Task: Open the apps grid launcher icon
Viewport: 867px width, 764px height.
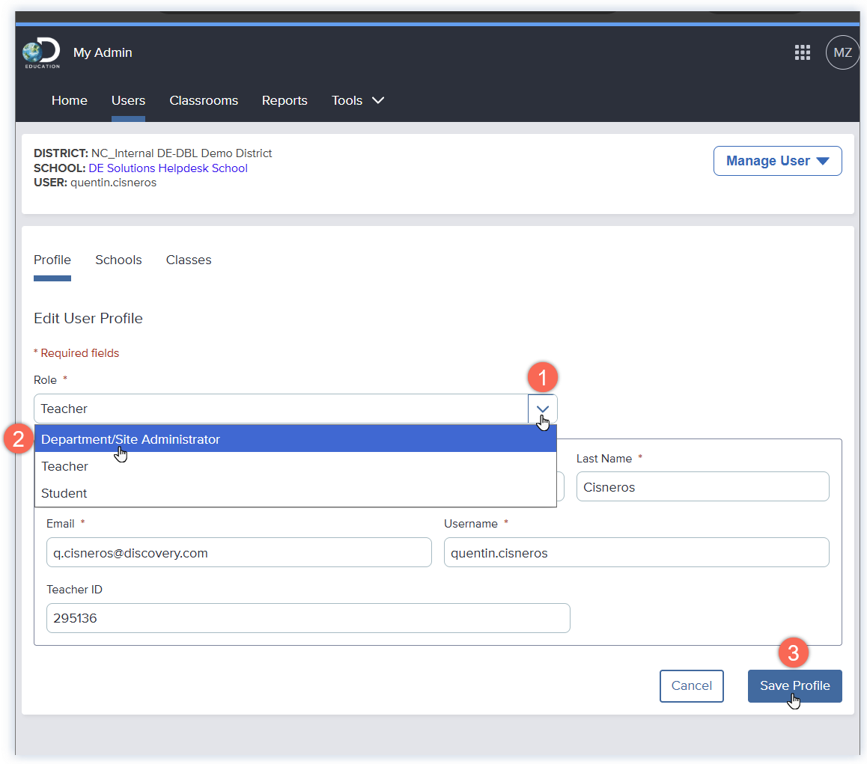Action: [802, 52]
